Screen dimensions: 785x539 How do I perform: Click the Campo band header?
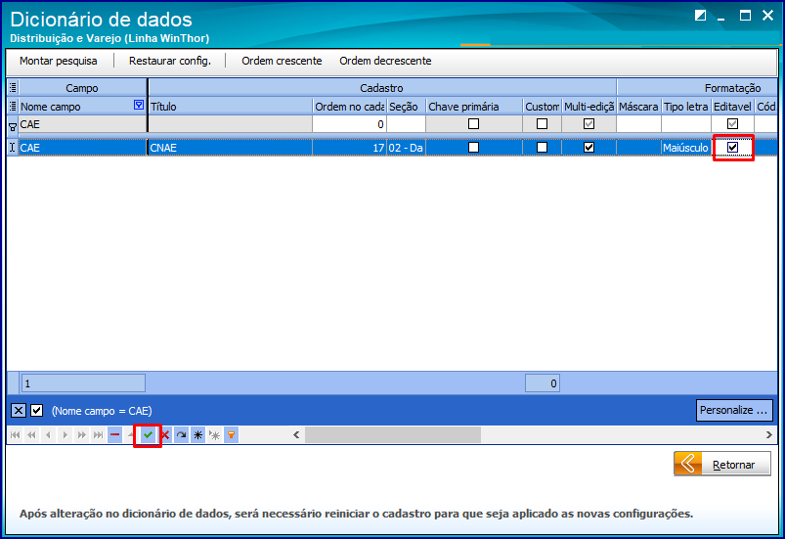click(x=82, y=88)
